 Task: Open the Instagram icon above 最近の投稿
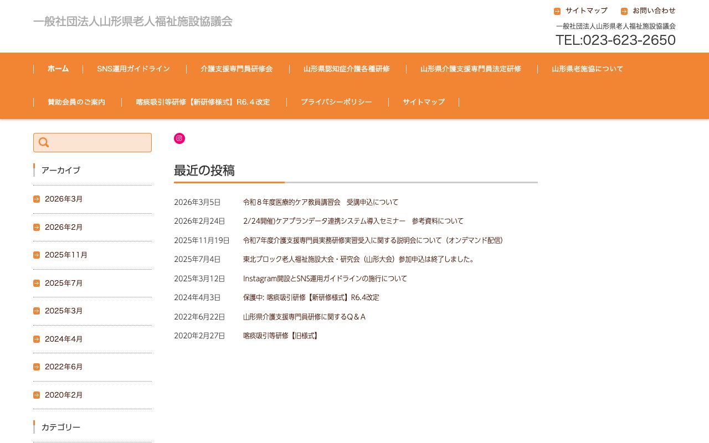179,138
